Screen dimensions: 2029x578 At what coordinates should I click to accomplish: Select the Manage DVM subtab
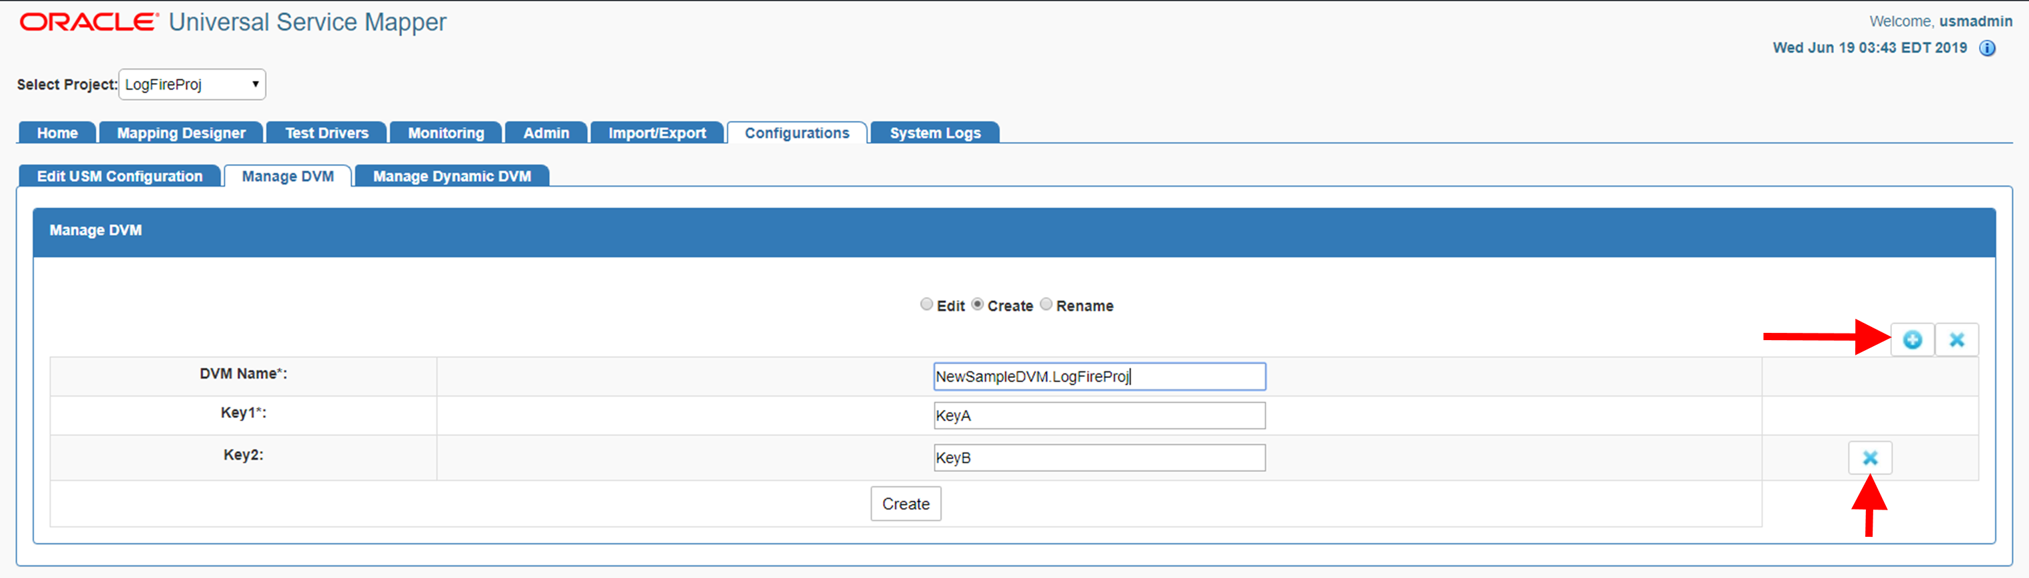(287, 176)
